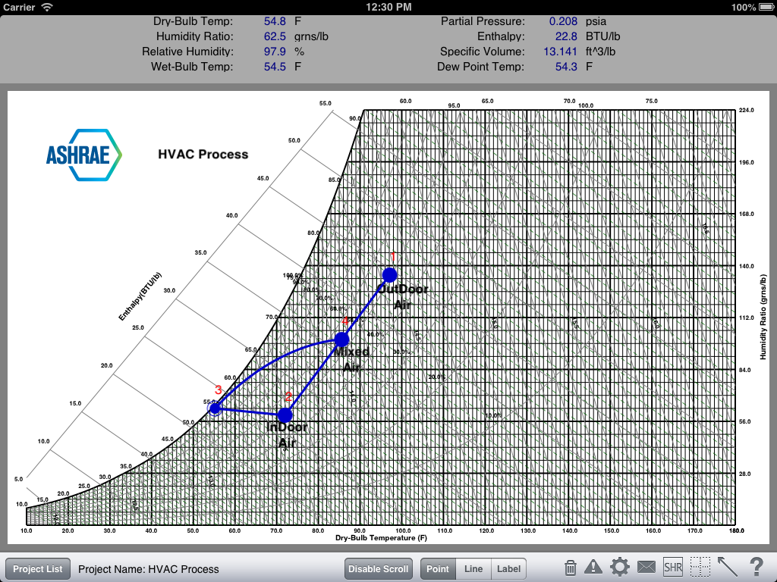The width and height of the screenshot is (777, 582).
Task: Click the ASHRAE logo
Action: 83,155
